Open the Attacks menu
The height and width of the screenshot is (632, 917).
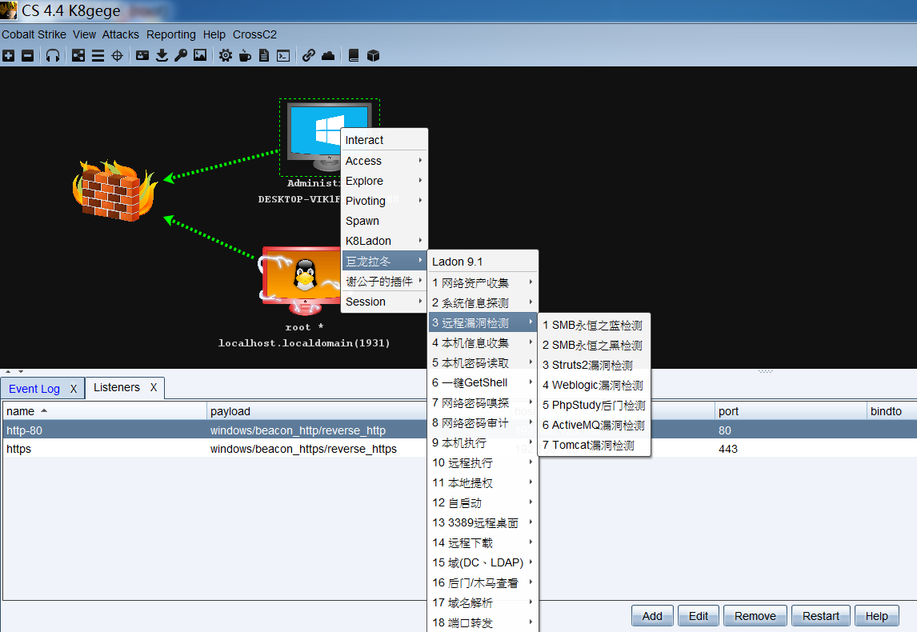tap(121, 34)
